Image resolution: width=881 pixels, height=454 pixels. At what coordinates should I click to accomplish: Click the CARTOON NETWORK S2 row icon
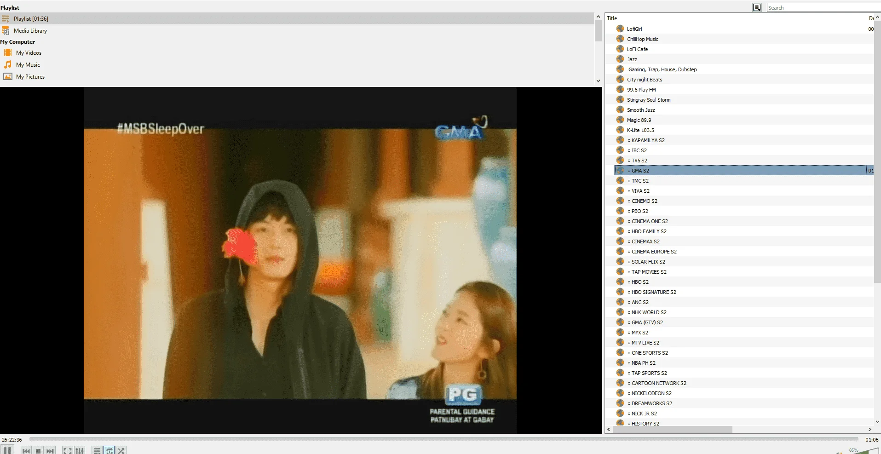tap(620, 383)
